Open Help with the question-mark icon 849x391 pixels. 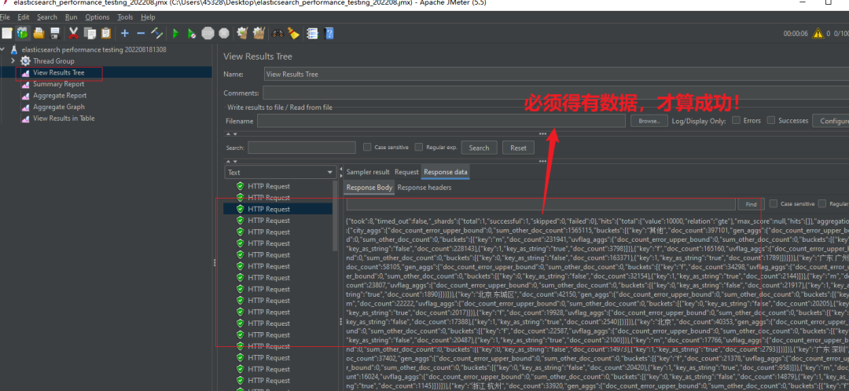329,34
